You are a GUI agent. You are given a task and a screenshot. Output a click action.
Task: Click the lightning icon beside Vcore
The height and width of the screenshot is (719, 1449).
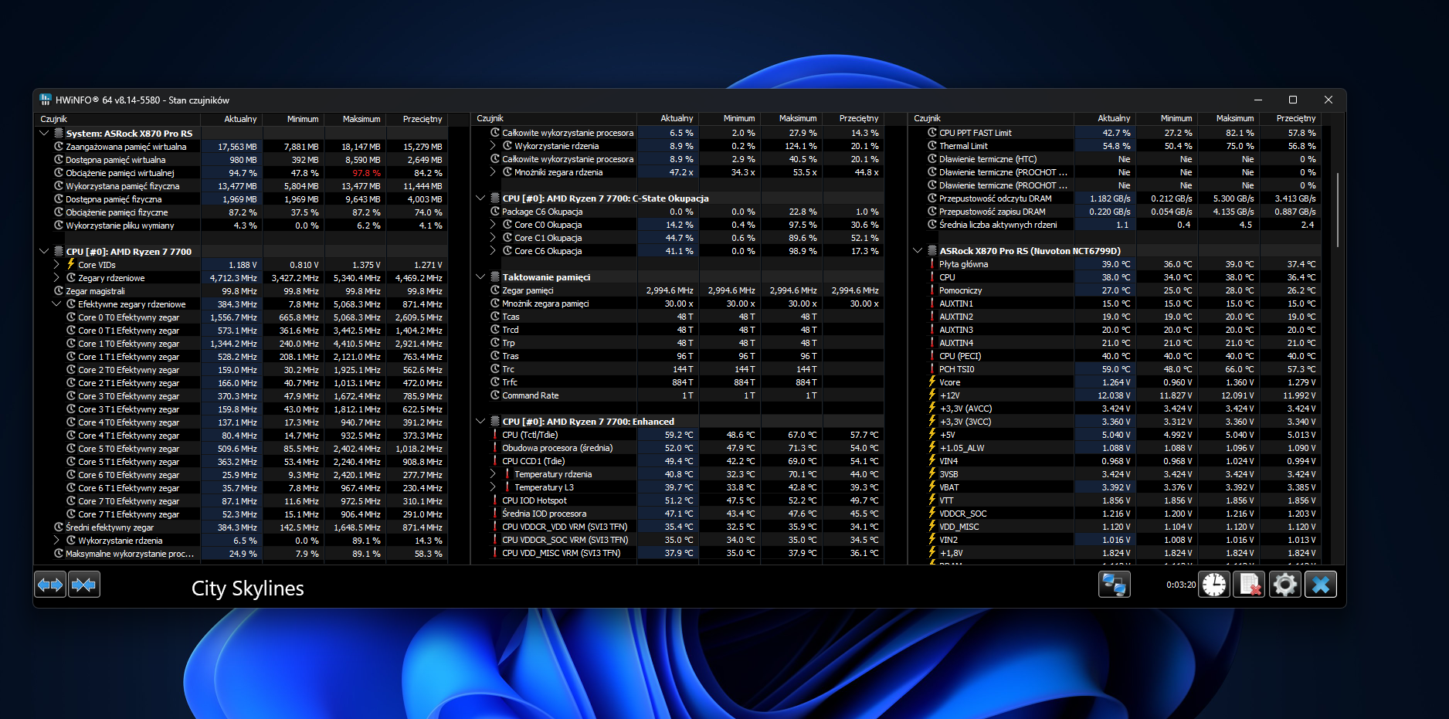point(932,382)
